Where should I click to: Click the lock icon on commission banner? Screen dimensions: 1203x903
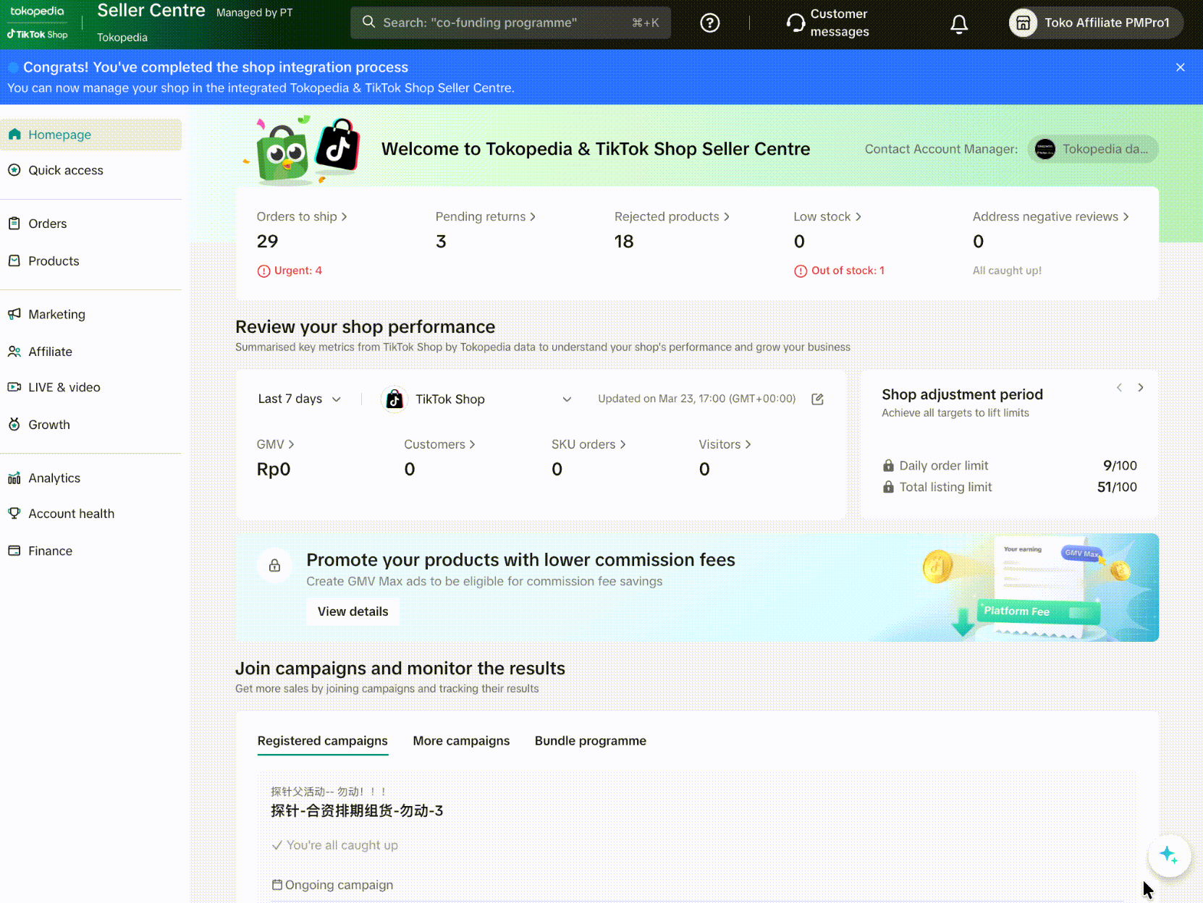(274, 565)
